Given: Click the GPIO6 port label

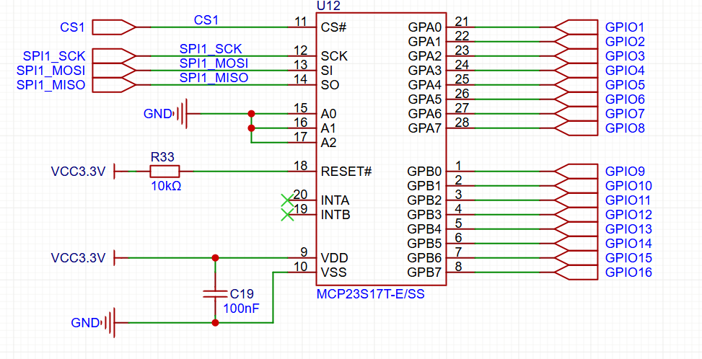Looking at the screenshot, I should 625,99.
